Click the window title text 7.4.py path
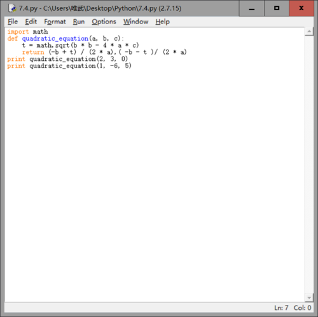The image size is (318, 317). click(x=100, y=8)
